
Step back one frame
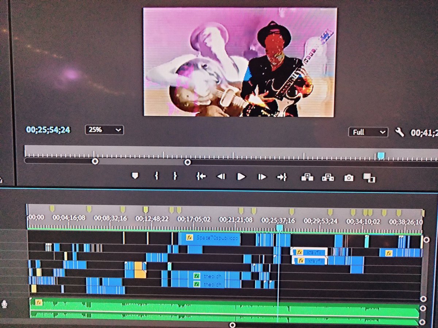click(x=221, y=177)
